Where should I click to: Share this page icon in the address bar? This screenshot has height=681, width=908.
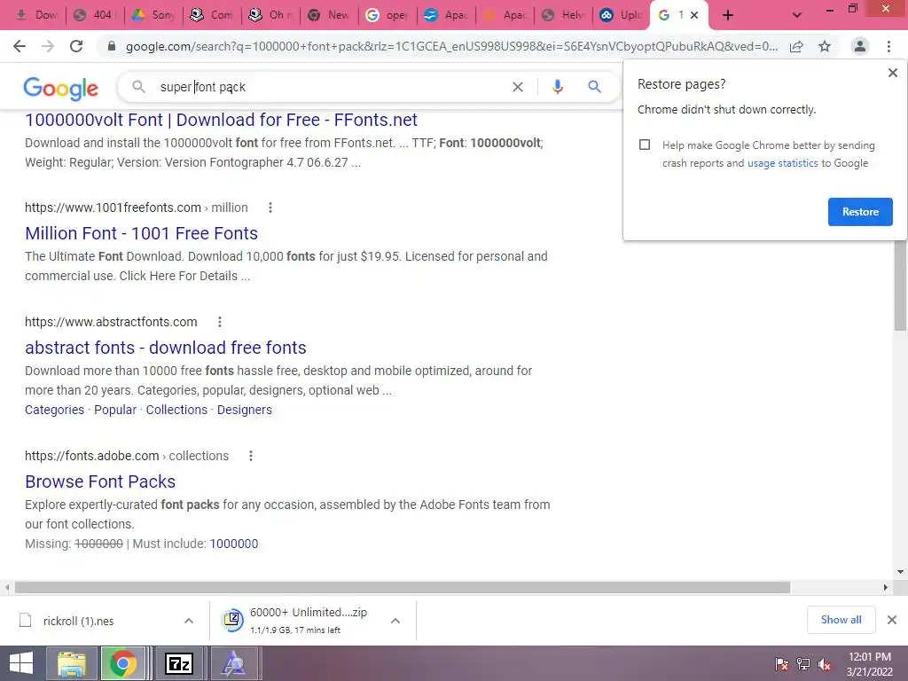pyautogui.click(x=796, y=46)
